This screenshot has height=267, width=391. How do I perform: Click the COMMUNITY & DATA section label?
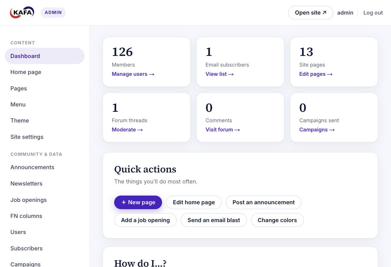point(36,154)
